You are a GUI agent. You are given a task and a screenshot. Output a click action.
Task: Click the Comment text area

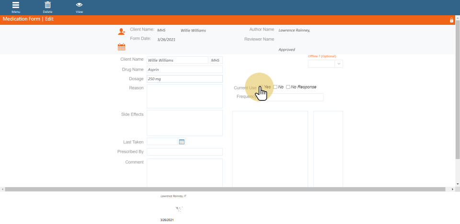coord(184,172)
